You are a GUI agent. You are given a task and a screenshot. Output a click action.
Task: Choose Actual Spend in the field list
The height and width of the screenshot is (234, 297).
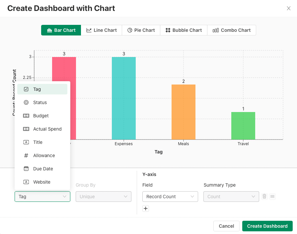pyautogui.click(x=42, y=129)
